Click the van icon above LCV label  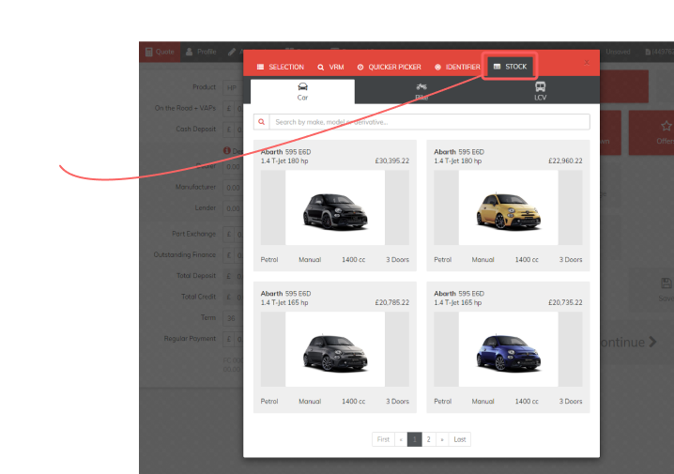tap(541, 86)
